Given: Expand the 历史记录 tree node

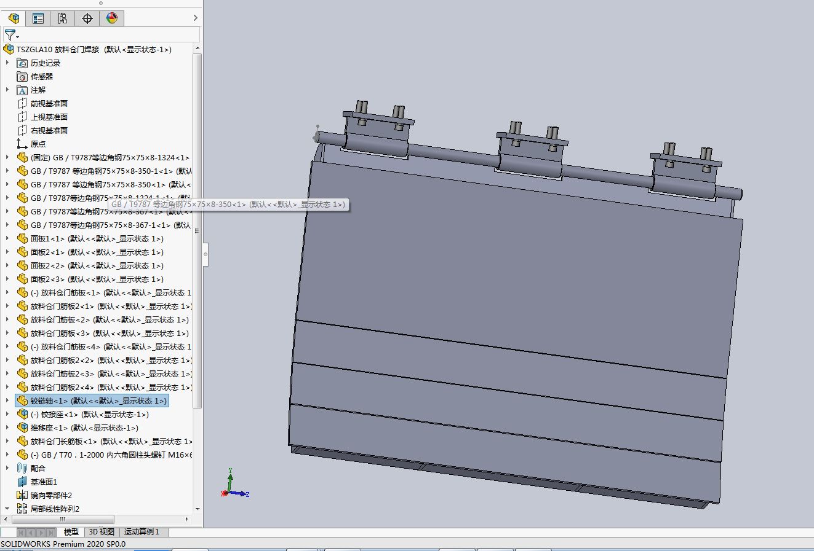Looking at the screenshot, I should 7,63.
